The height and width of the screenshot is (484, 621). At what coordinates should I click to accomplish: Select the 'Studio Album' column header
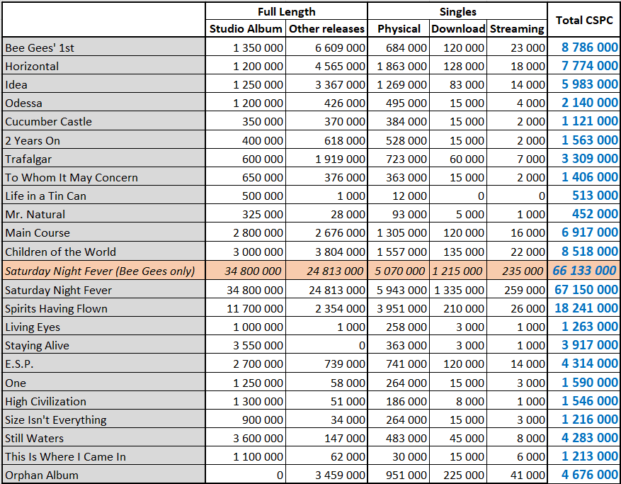point(246,28)
